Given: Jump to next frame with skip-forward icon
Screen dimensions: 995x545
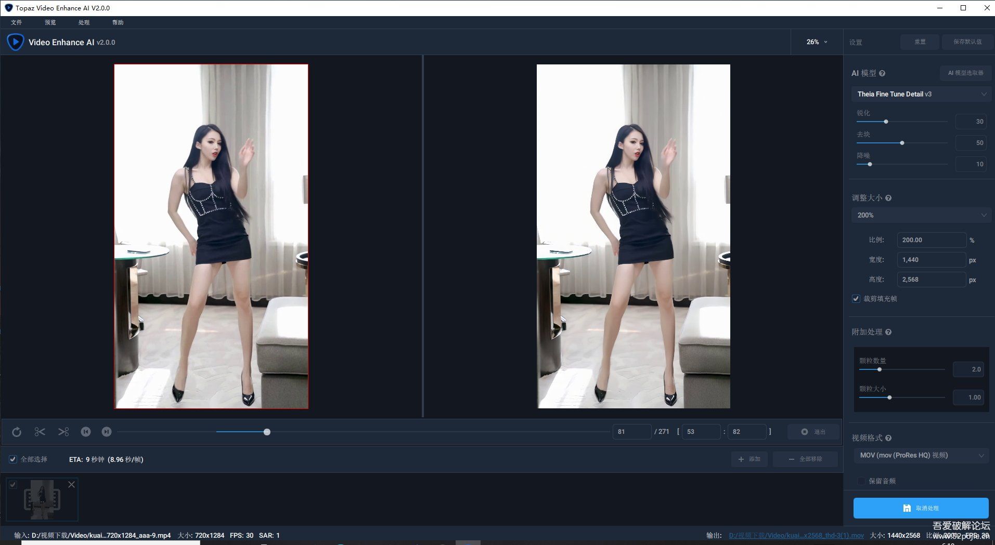Looking at the screenshot, I should 106,431.
